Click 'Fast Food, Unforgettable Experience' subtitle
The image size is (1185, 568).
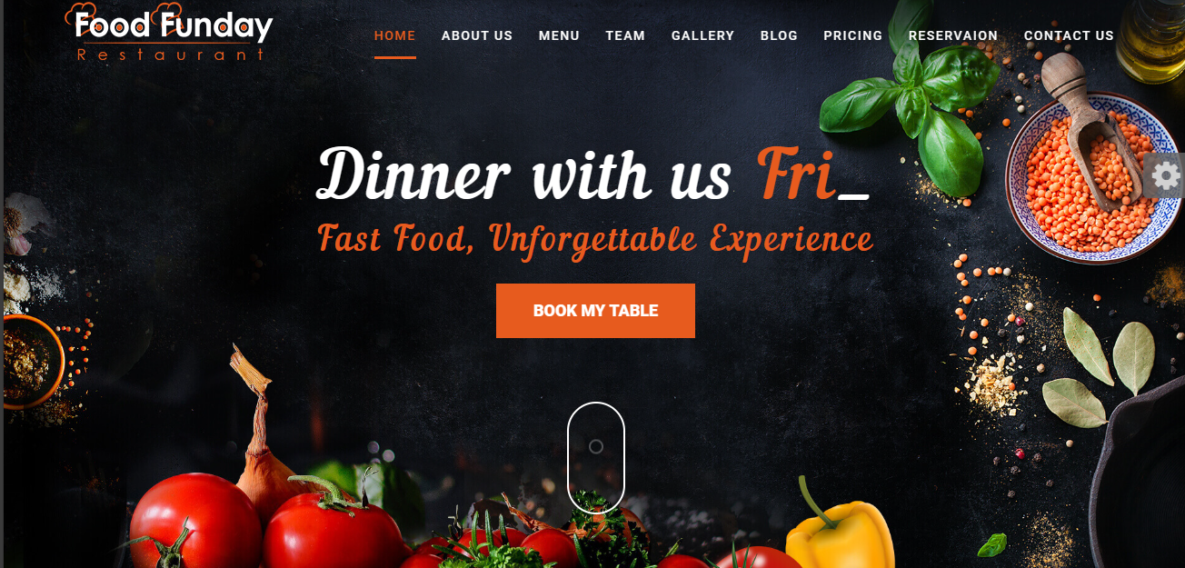tap(595, 241)
